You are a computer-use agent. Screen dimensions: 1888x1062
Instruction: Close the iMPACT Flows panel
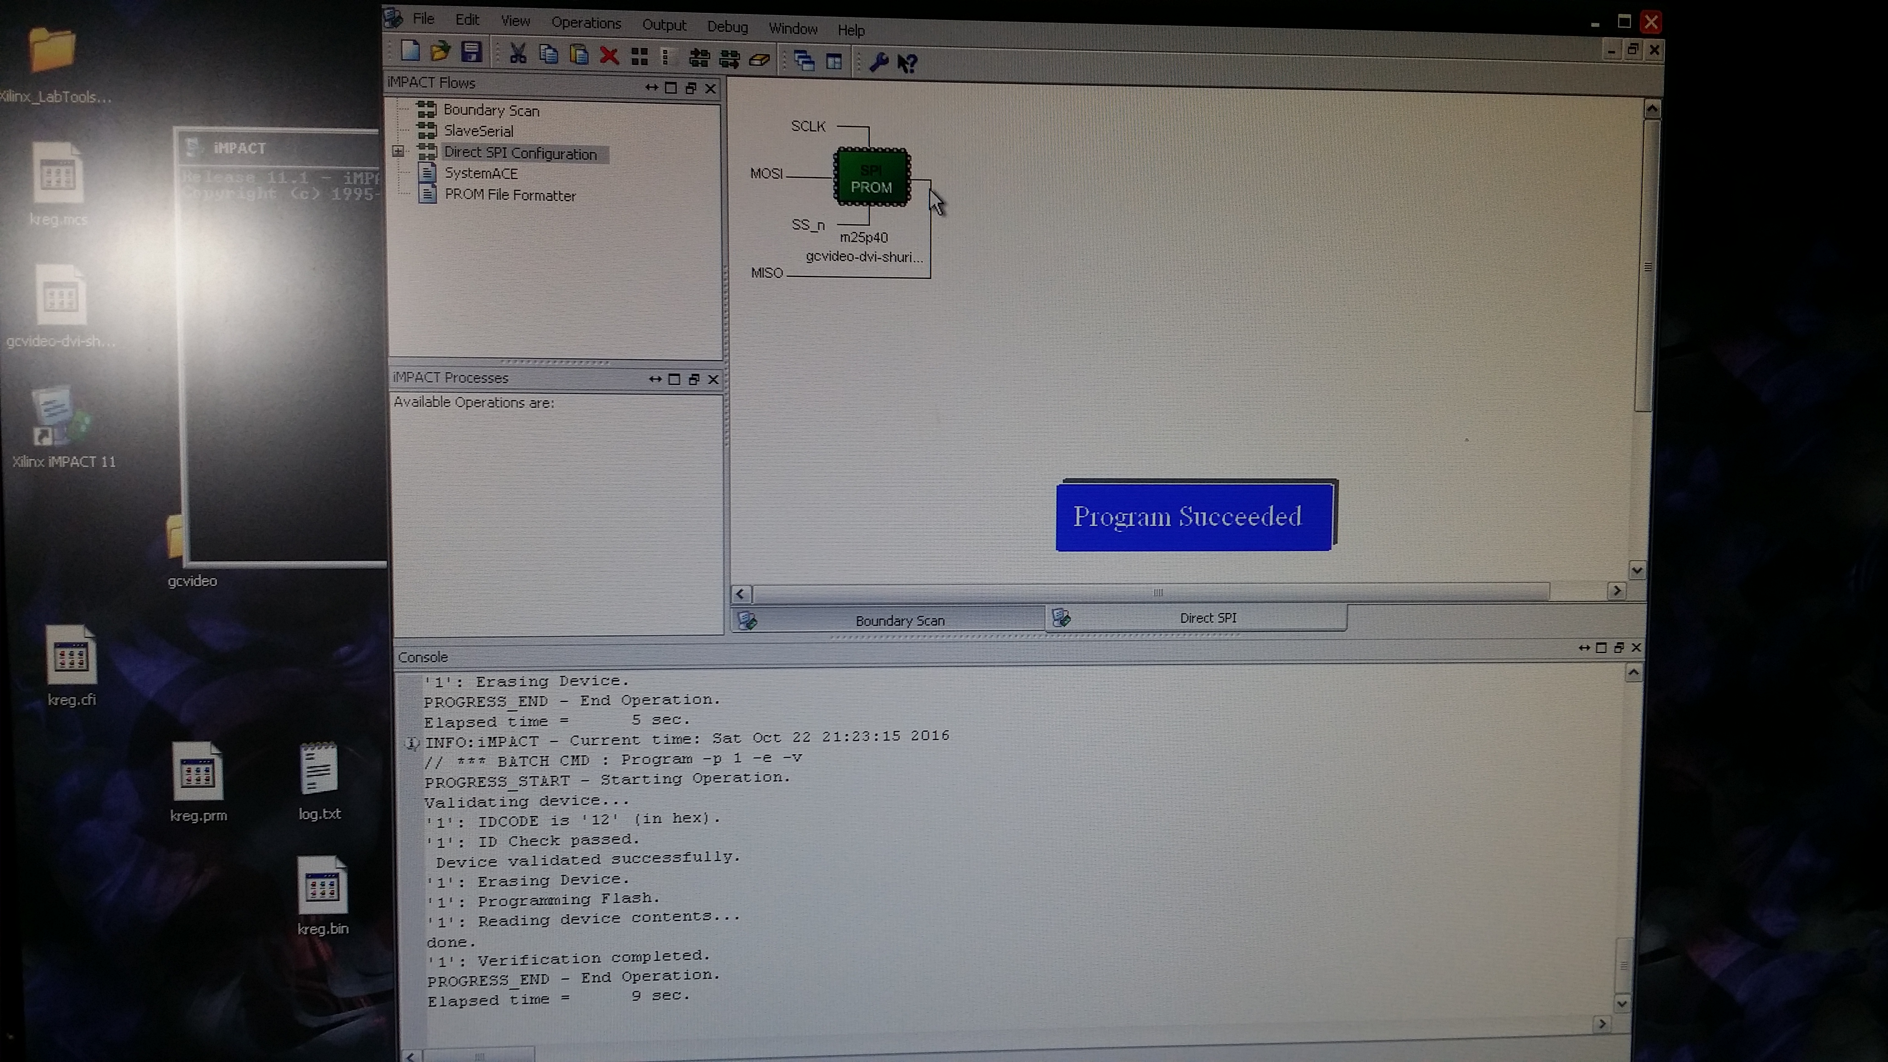pos(710,89)
